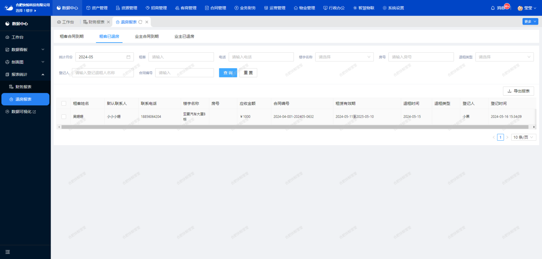Switch to the 工作台 page tab
This screenshot has width=542, height=259.
[65, 22]
